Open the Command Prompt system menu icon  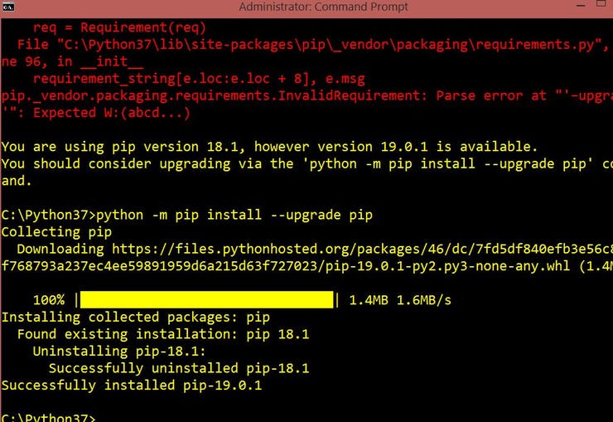(8, 7)
